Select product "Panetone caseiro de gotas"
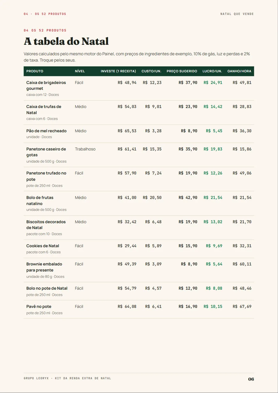The height and width of the screenshot is (393, 278). pyautogui.click(x=46, y=152)
